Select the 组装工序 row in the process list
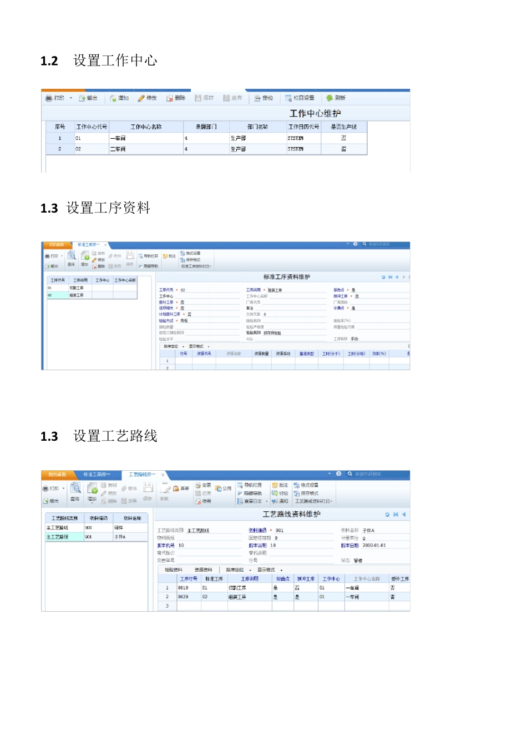Screen dimensions: 527x746 pos(92,295)
